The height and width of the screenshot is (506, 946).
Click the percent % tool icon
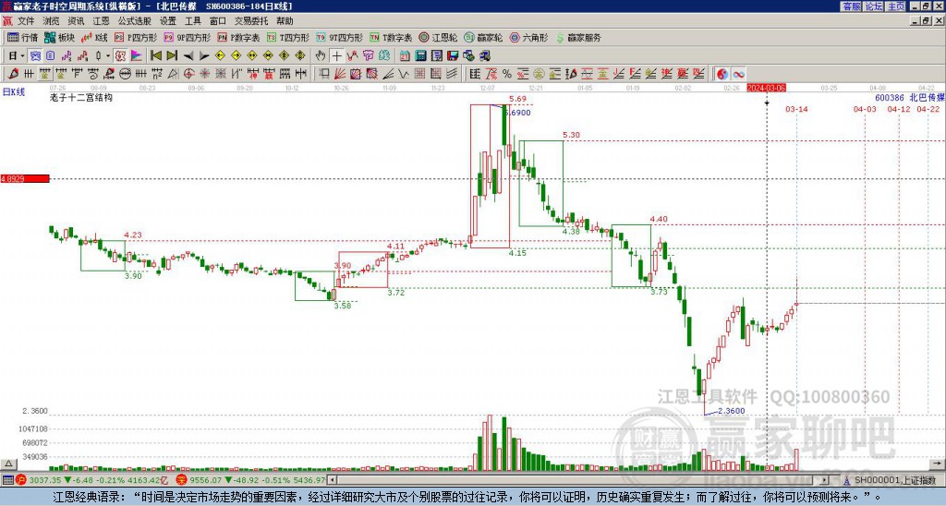(507, 74)
